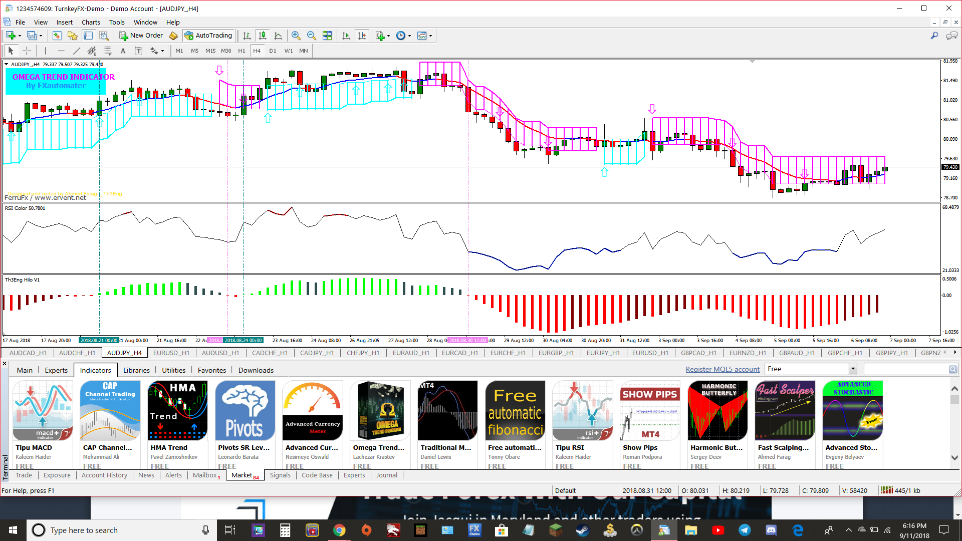Select the Fibonacci Retracement tool
This screenshot has width=962, height=541.
(107, 51)
